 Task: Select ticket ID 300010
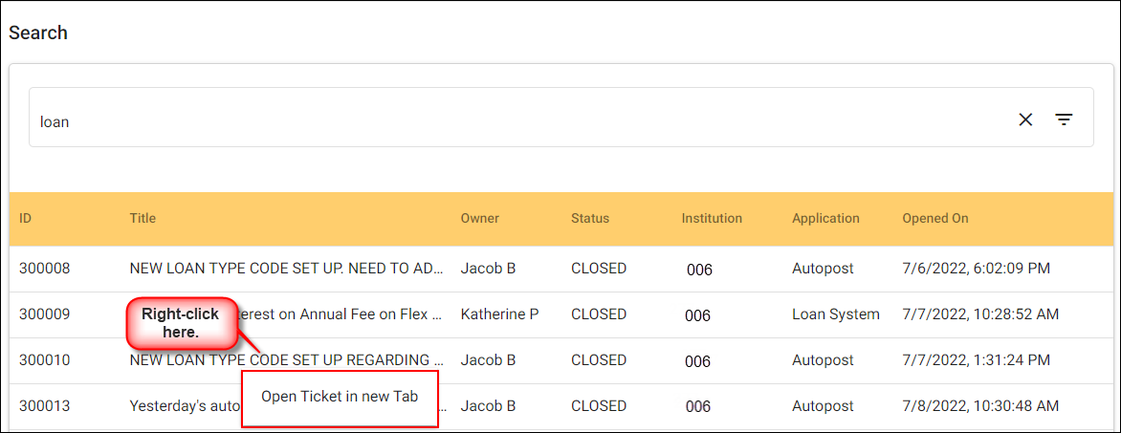[44, 360]
